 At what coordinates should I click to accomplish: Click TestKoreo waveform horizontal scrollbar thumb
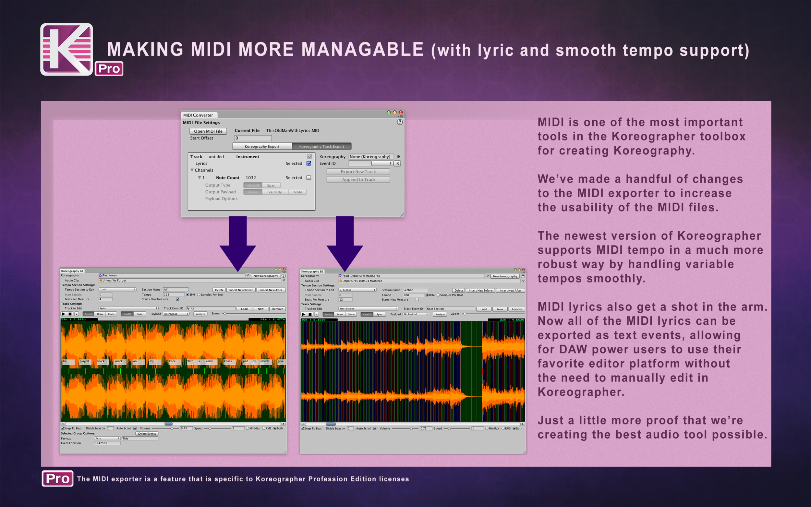point(168,424)
